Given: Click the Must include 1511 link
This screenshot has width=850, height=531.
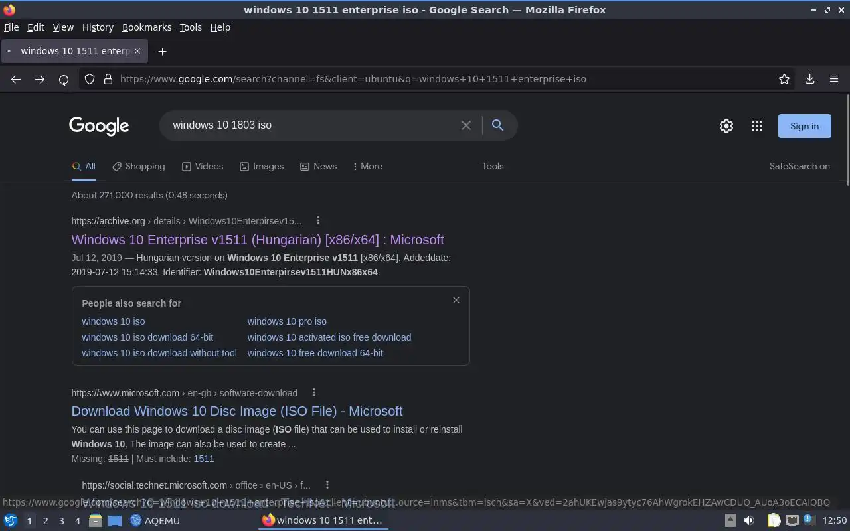Looking at the screenshot, I should click(204, 459).
